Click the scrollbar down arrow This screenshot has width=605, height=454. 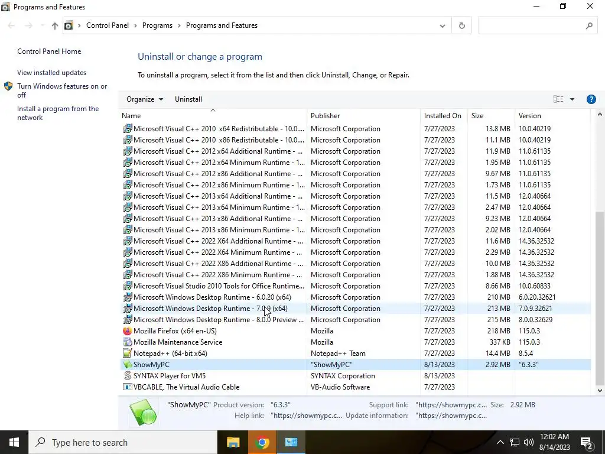(x=599, y=390)
